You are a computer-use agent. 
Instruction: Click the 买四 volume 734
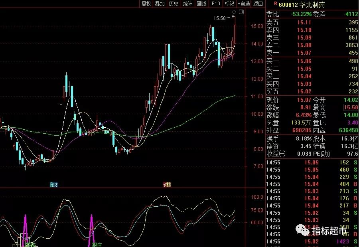[353, 84]
